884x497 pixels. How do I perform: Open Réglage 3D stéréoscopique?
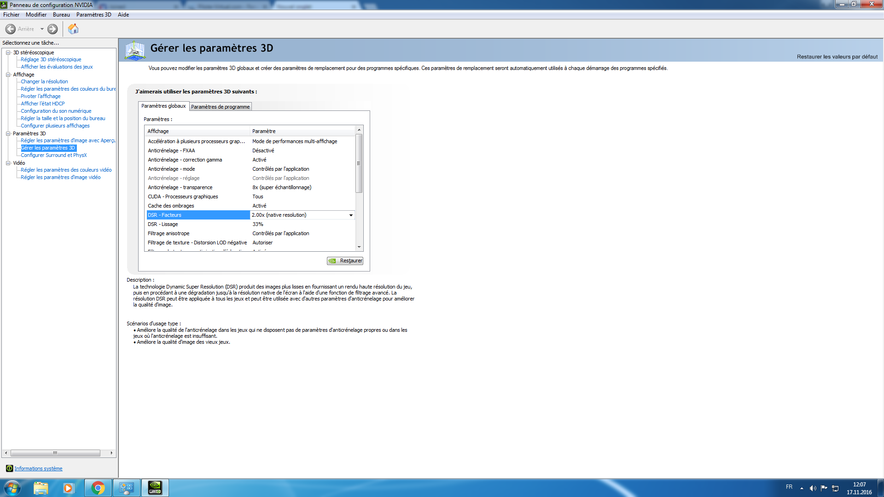point(51,59)
